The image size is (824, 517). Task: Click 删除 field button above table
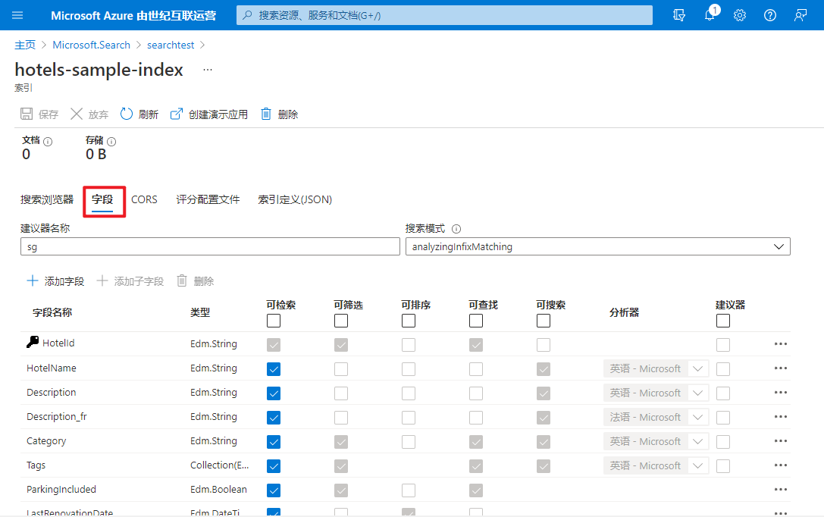point(195,281)
